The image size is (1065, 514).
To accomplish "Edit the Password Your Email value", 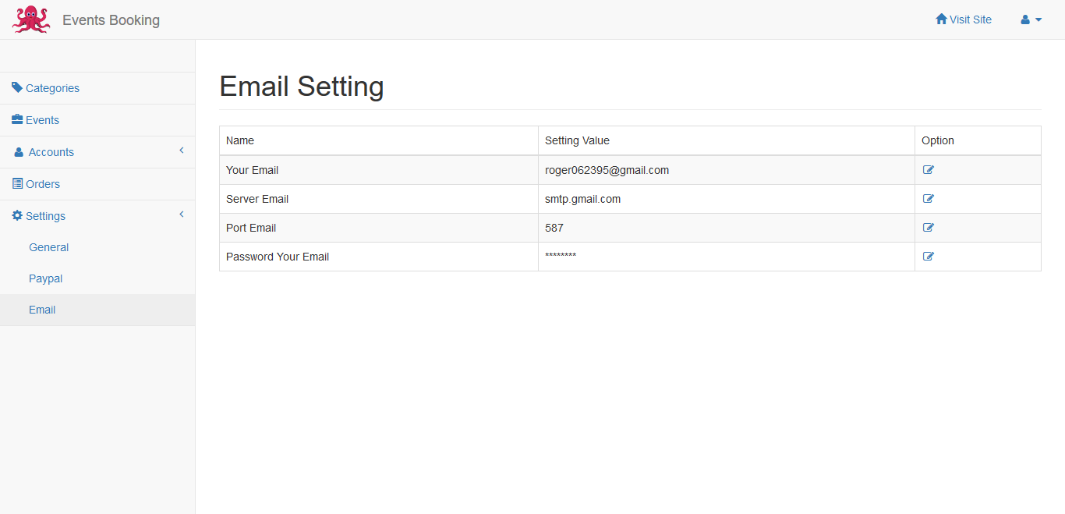I will coord(928,257).
